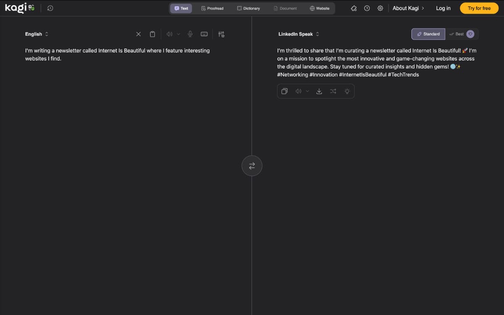The height and width of the screenshot is (315, 504).
Task: Open the Dictionary tab
Action: tap(248, 8)
